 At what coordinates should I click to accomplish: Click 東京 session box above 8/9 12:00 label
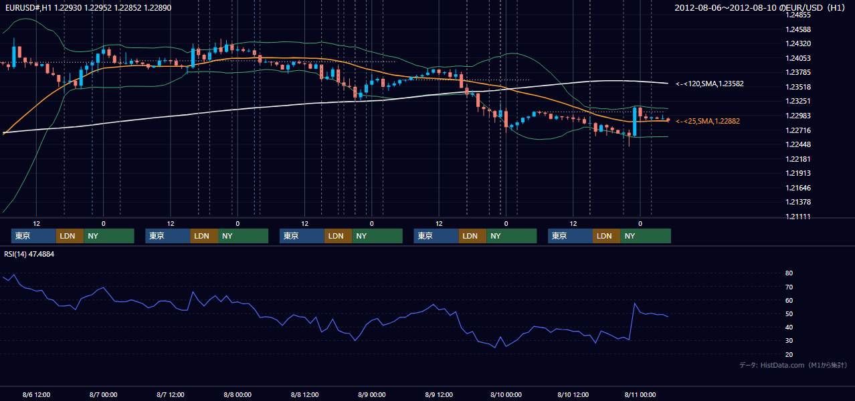pyautogui.click(x=436, y=236)
